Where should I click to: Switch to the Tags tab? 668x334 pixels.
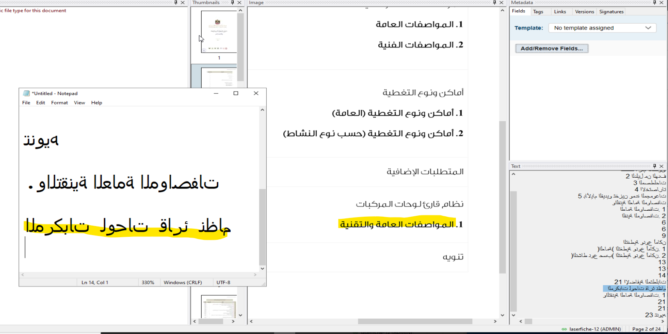[x=538, y=12]
